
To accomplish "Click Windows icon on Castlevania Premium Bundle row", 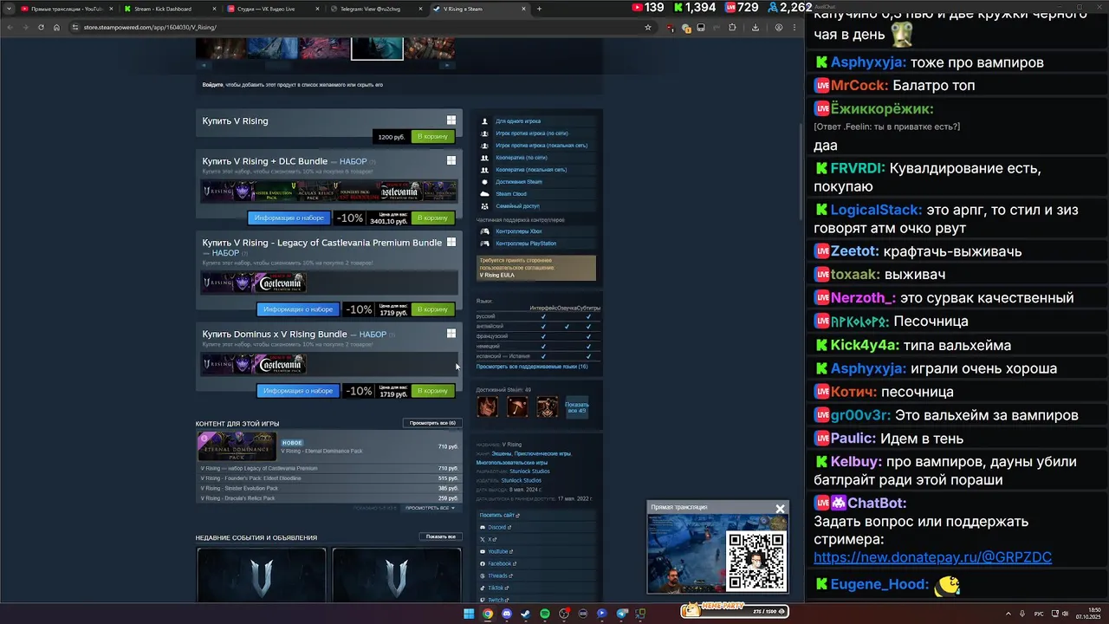I will click(x=451, y=242).
